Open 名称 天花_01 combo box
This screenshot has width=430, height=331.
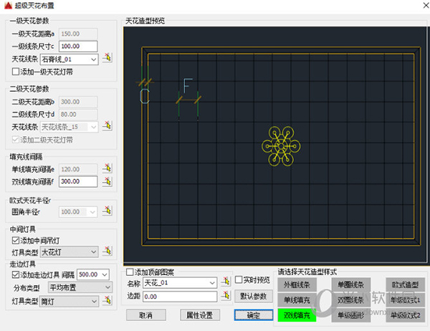[212, 282]
